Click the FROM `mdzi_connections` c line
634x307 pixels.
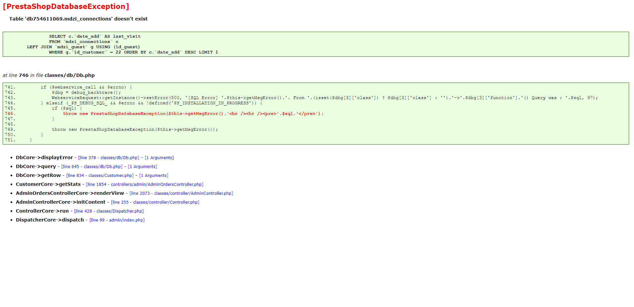tap(84, 42)
